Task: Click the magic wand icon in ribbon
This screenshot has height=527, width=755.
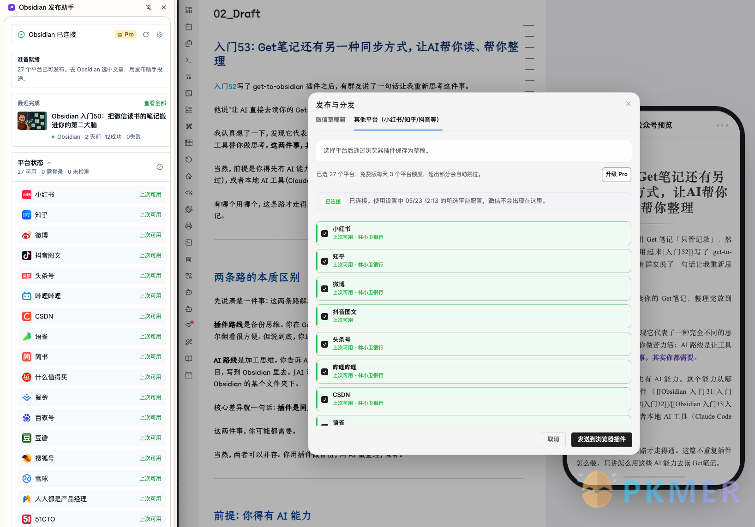Action: point(189,342)
